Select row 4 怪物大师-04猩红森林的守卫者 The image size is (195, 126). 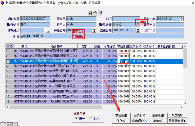click(x=94, y=66)
